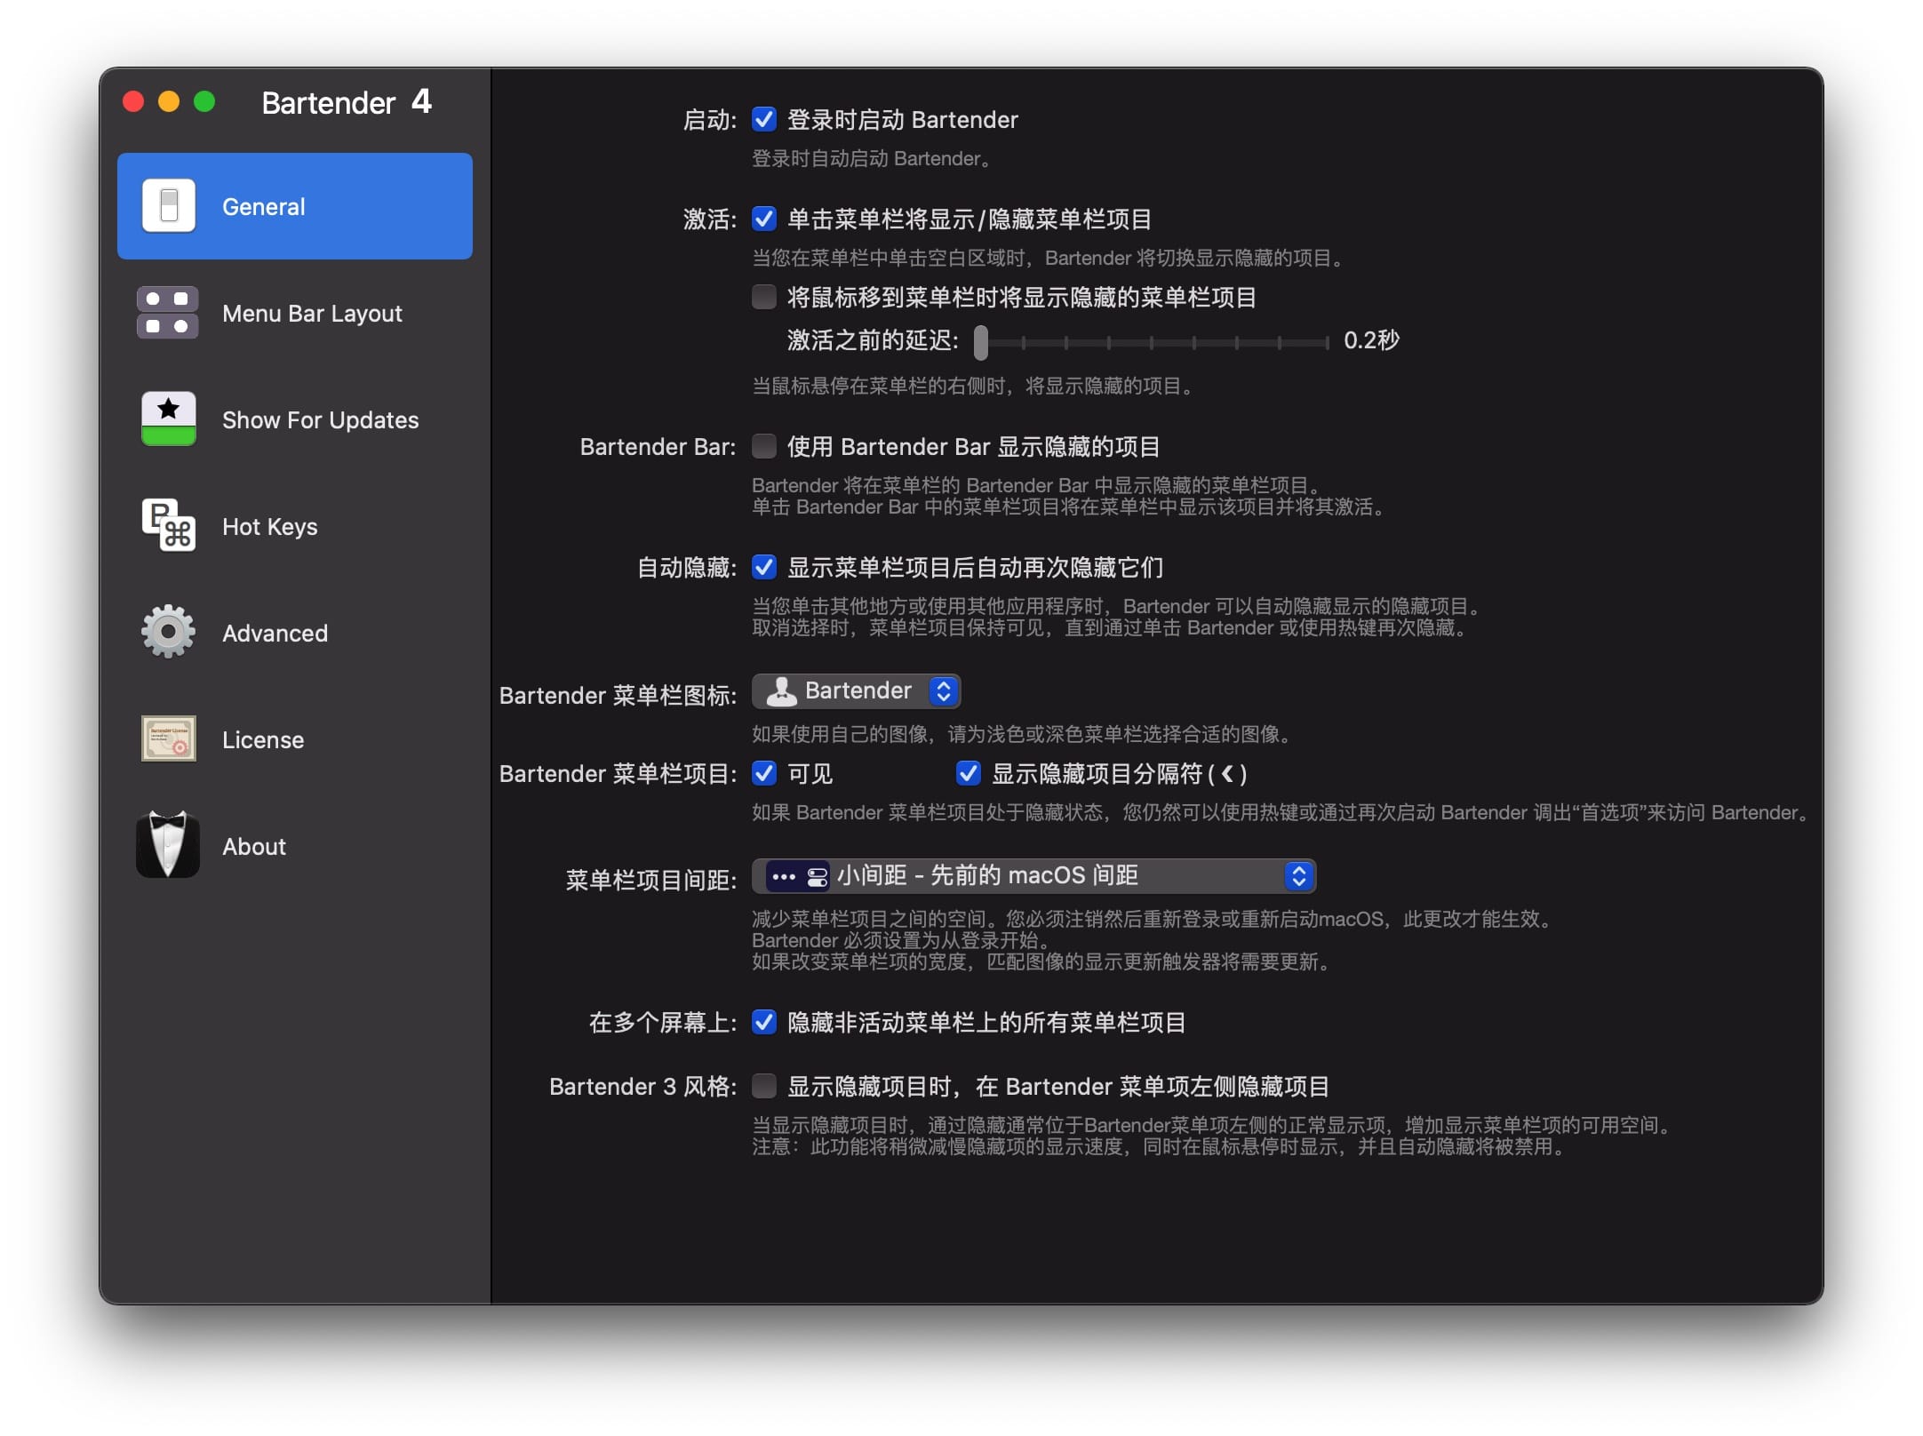Click the activation delay slider knob

pyautogui.click(x=981, y=342)
